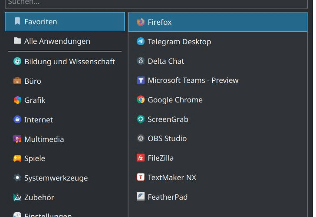The height and width of the screenshot is (217, 316).
Task: Click the Zubehör category icon
Action: tap(17, 197)
